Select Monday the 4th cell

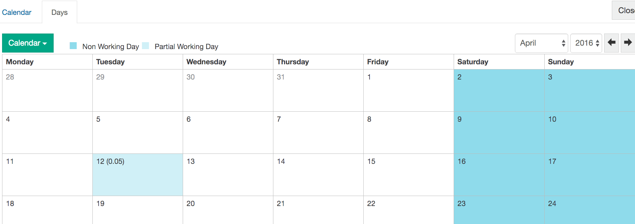point(47,132)
